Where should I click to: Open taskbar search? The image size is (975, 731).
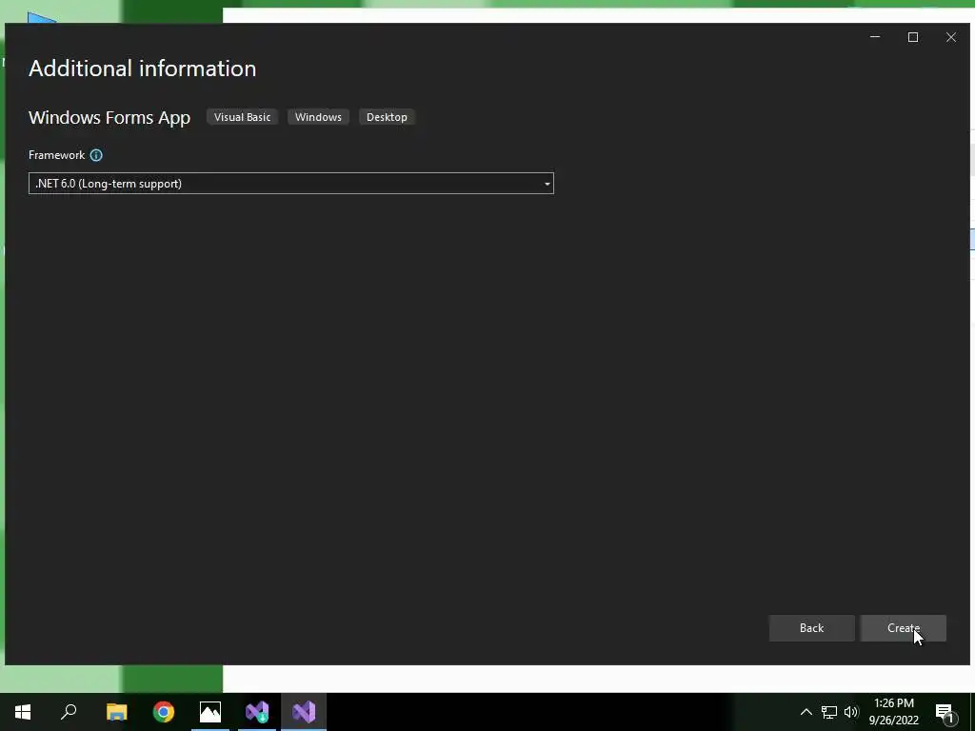69,712
